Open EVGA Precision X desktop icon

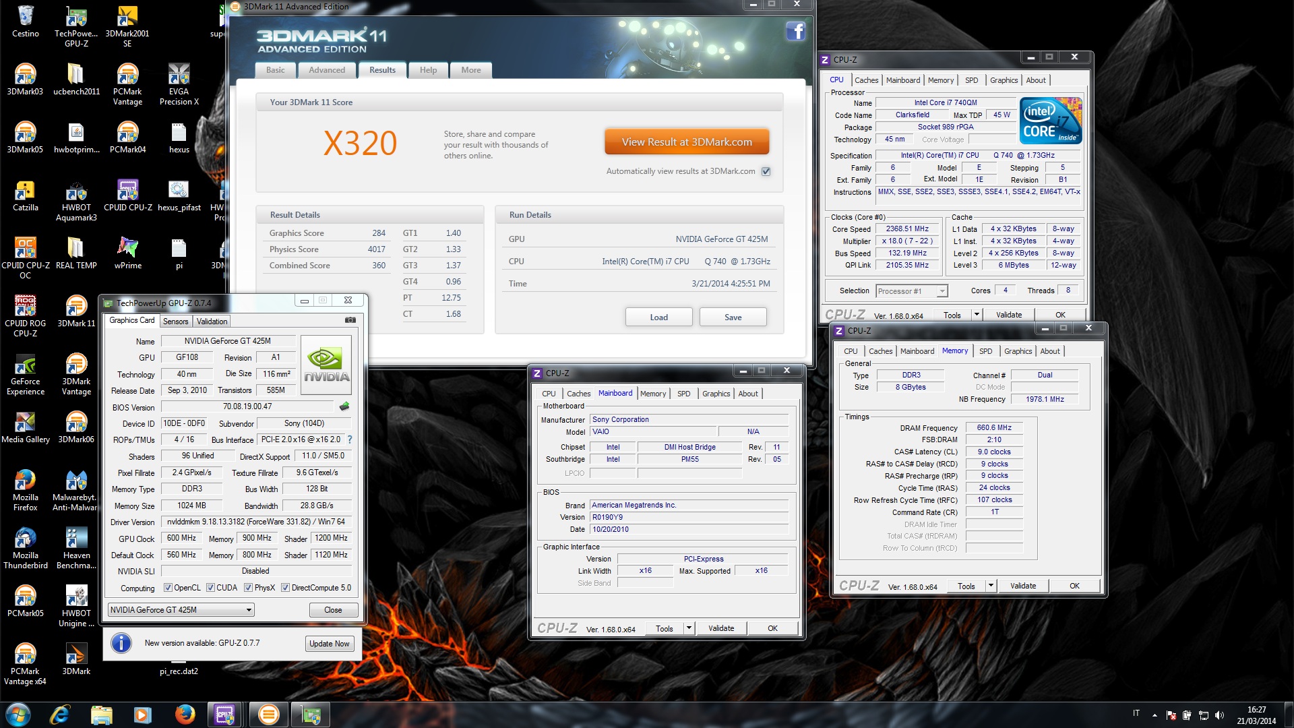(x=179, y=84)
